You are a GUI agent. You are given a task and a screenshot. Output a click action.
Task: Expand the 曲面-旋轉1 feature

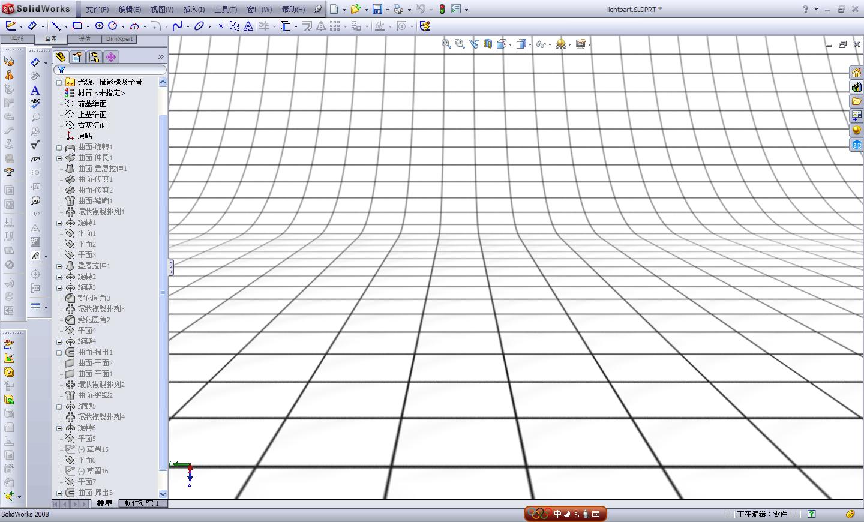coord(59,147)
